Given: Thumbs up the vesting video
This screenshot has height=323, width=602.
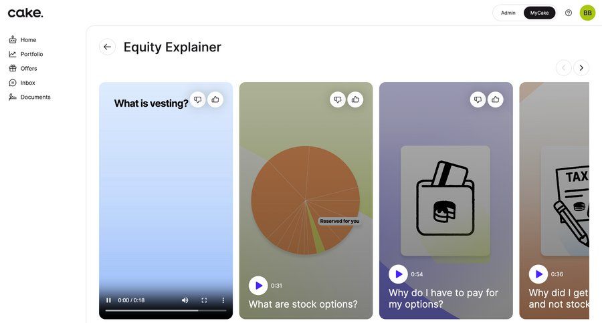Looking at the screenshot, I should click(x=215, y=99).
